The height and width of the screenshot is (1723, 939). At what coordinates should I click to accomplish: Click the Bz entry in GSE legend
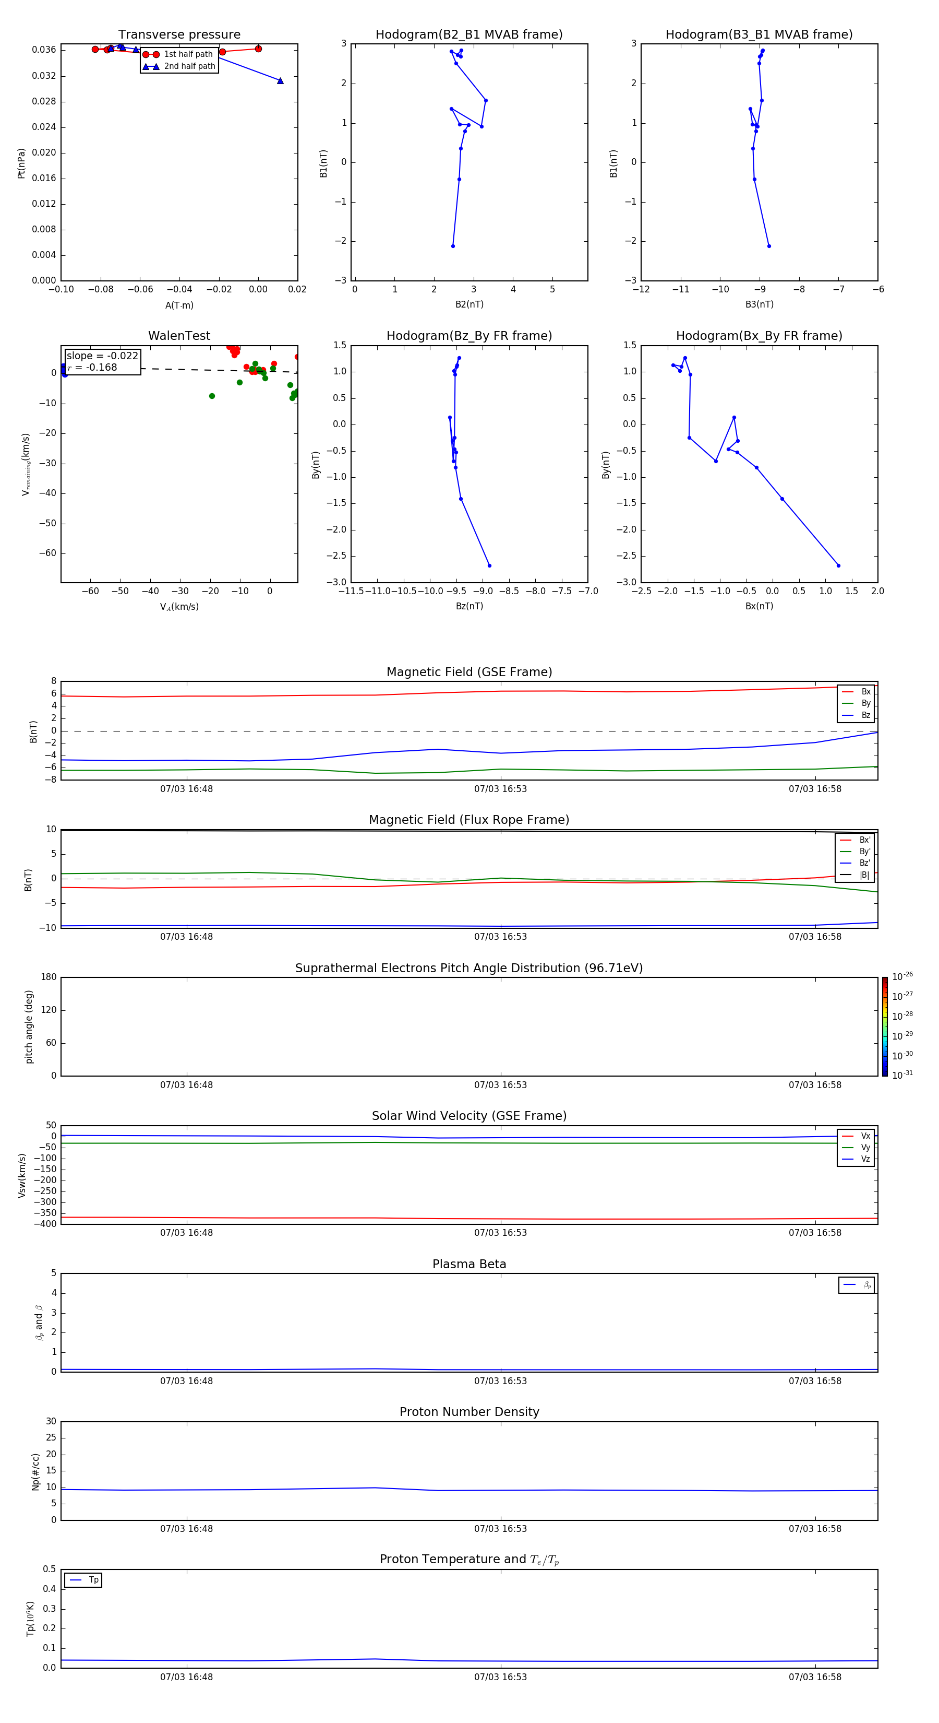coord(856,715)
